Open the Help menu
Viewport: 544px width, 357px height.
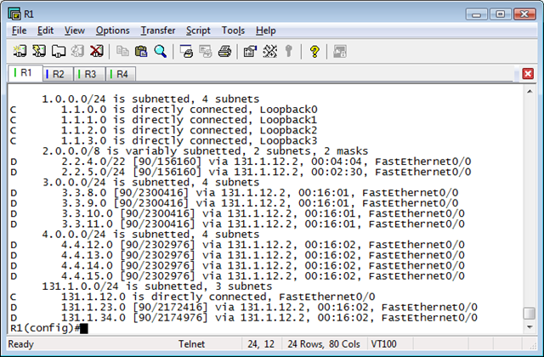click(x=266, y=31)
